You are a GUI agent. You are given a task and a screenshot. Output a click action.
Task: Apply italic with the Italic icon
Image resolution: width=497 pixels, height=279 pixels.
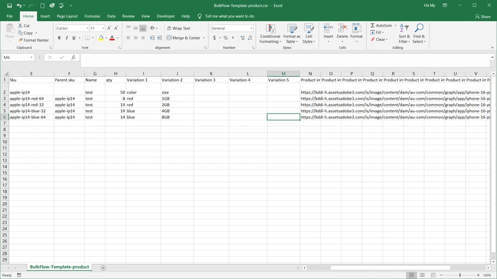click(x=66, y=38)
